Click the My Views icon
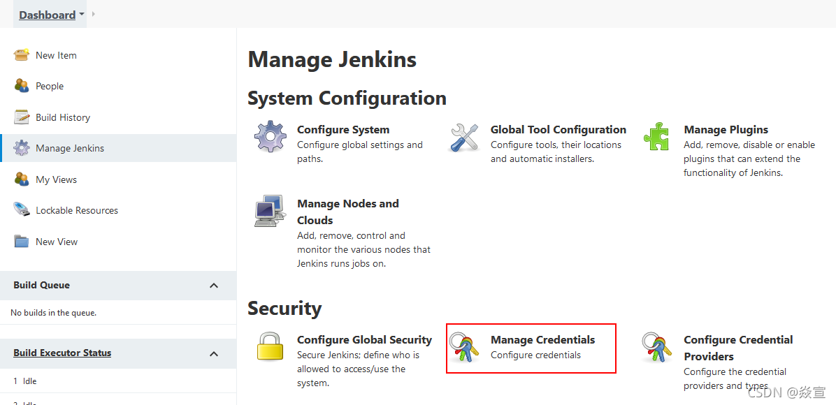836x405 pixels. click(22, 179)
